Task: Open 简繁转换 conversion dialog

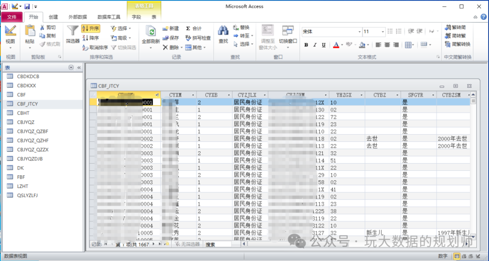Action: tap(458, 44)
